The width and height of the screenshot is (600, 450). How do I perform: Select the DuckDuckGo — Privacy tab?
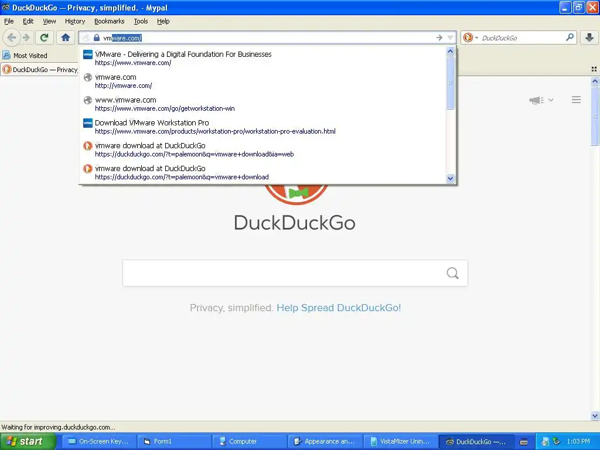tap(40, 70)
